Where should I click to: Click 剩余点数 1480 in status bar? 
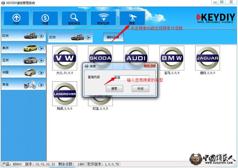click(x=71, y=164)
